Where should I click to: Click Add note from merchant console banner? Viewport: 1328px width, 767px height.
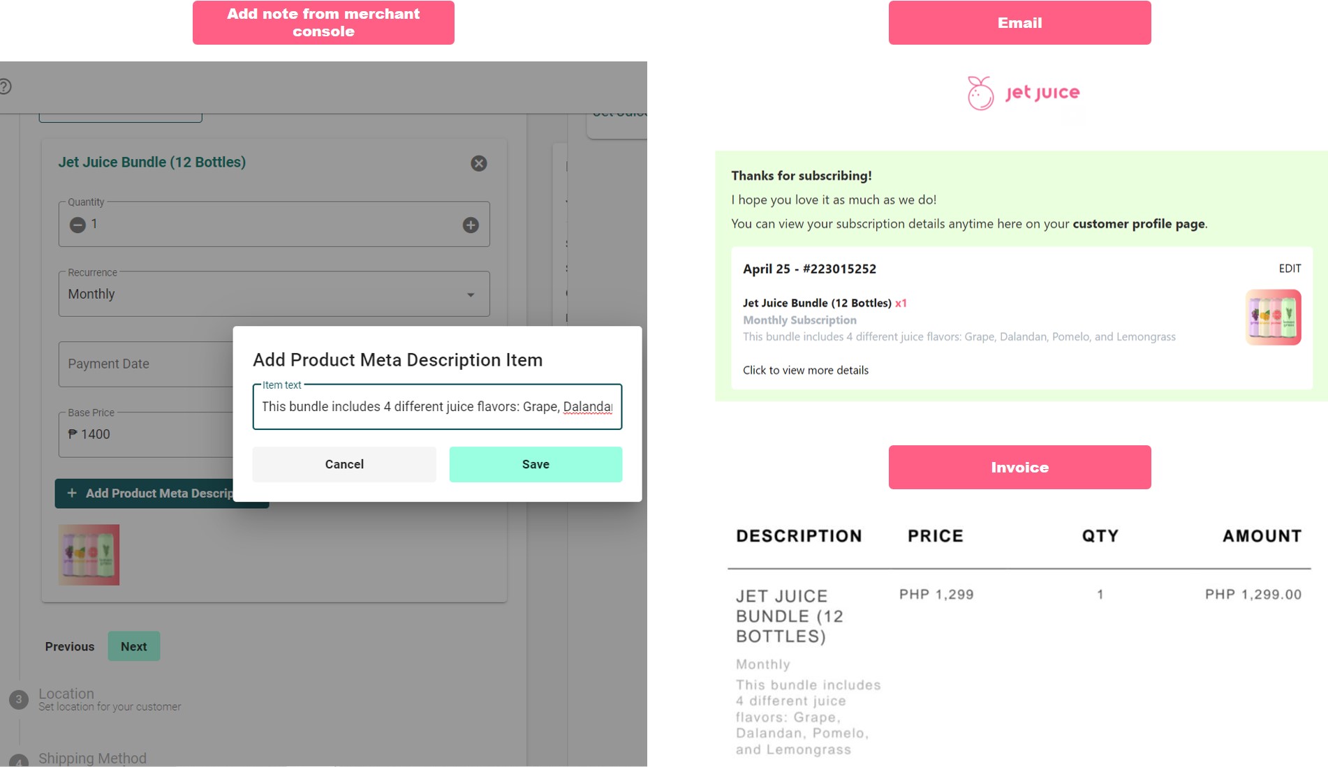tap(323, 23)
